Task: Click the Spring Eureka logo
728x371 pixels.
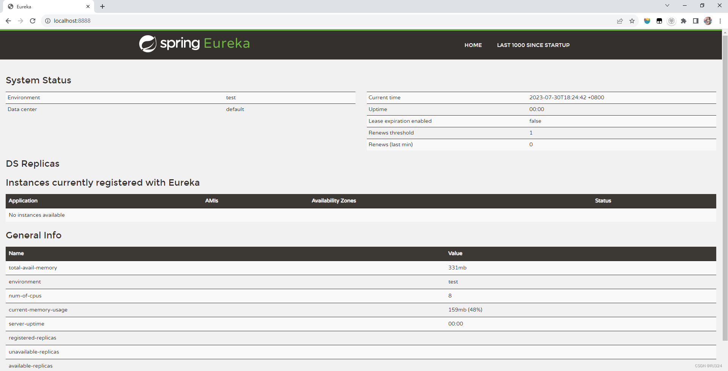Action: [194, 43]
